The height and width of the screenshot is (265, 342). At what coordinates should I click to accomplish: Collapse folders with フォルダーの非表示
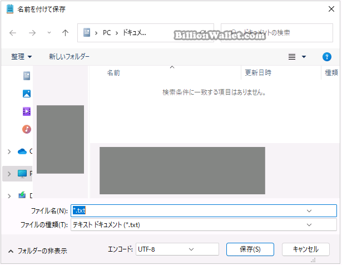(37, 251)
